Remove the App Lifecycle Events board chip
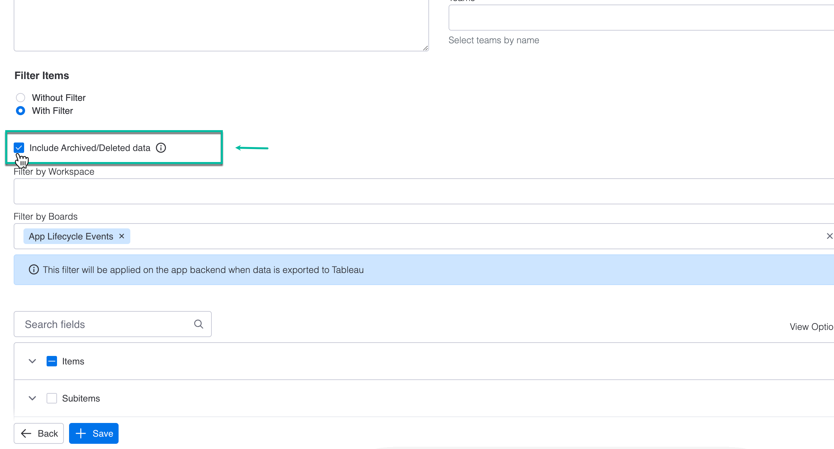834x449 pixels. tap(122, 236)
